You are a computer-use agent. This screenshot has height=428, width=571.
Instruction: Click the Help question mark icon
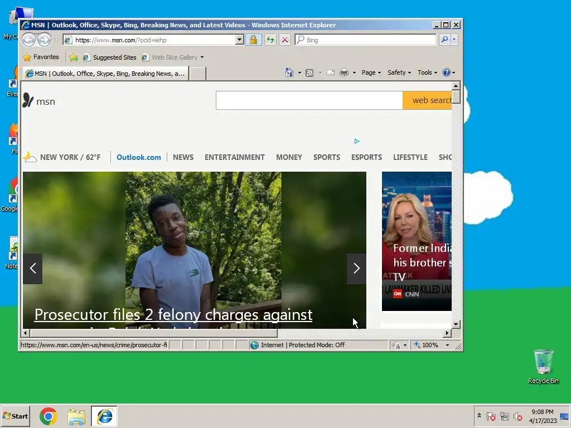pyautogui.click(x=446, y=72)
